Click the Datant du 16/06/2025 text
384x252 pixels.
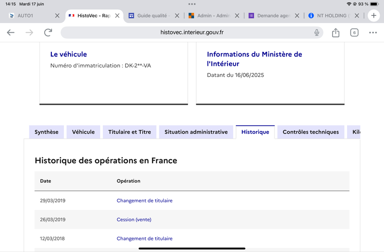click(235, 75)
